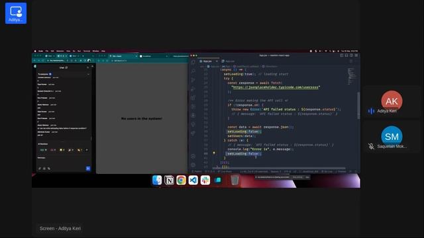Image resolution: width=424 pixels, height=238 pixels.
Task: Open the Apple menu
Action: [35, 51]
